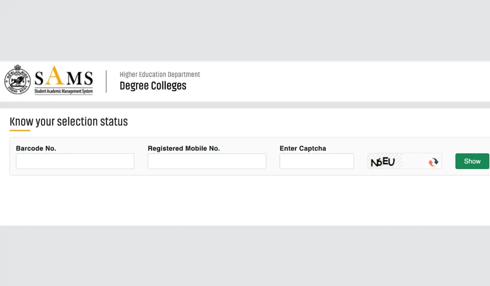Click the blank area below the form panel

click(x=245, y=200)
